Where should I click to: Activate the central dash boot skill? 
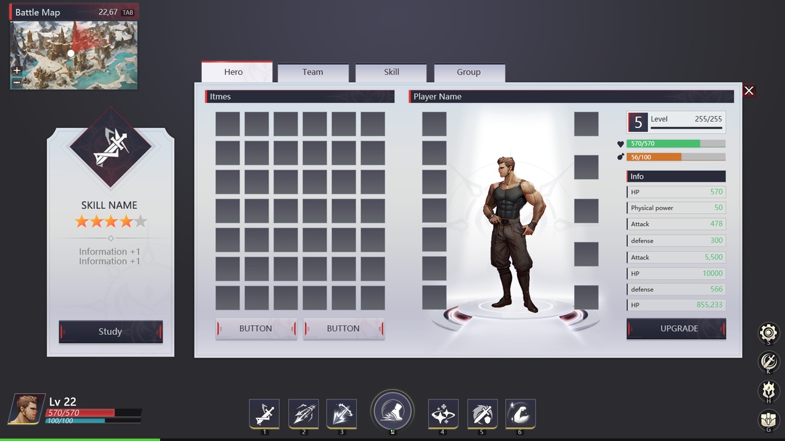tap(392, 410)
